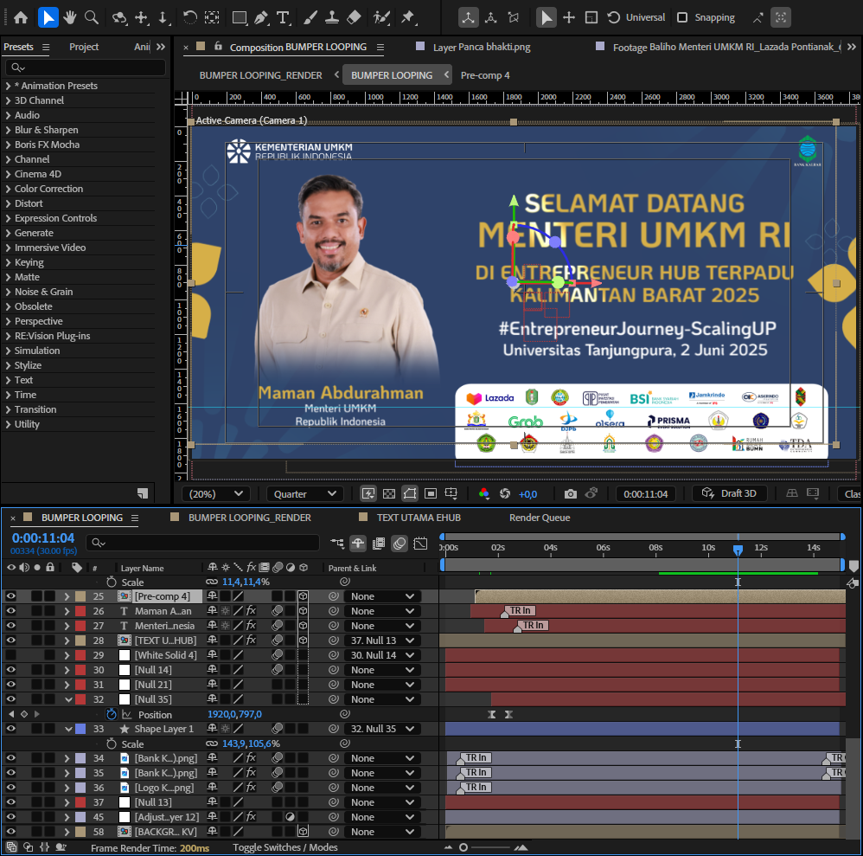
Task: Click the reset exposure icon
Action: [505, 493]
